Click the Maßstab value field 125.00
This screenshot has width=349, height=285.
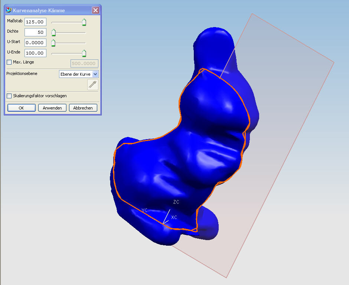(35, 22)
